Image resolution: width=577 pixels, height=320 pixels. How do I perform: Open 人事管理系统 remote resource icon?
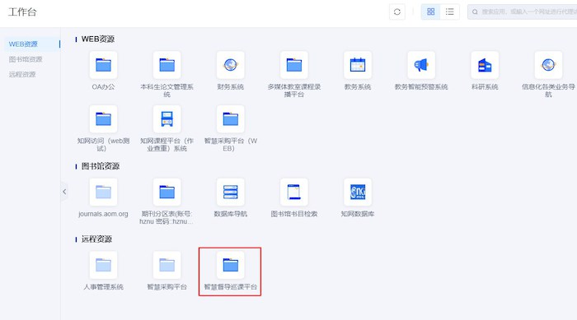coord(103,265)
